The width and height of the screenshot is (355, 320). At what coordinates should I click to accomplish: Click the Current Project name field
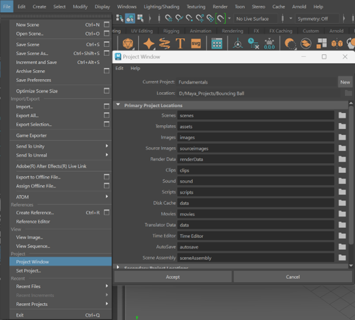(257, 82)
